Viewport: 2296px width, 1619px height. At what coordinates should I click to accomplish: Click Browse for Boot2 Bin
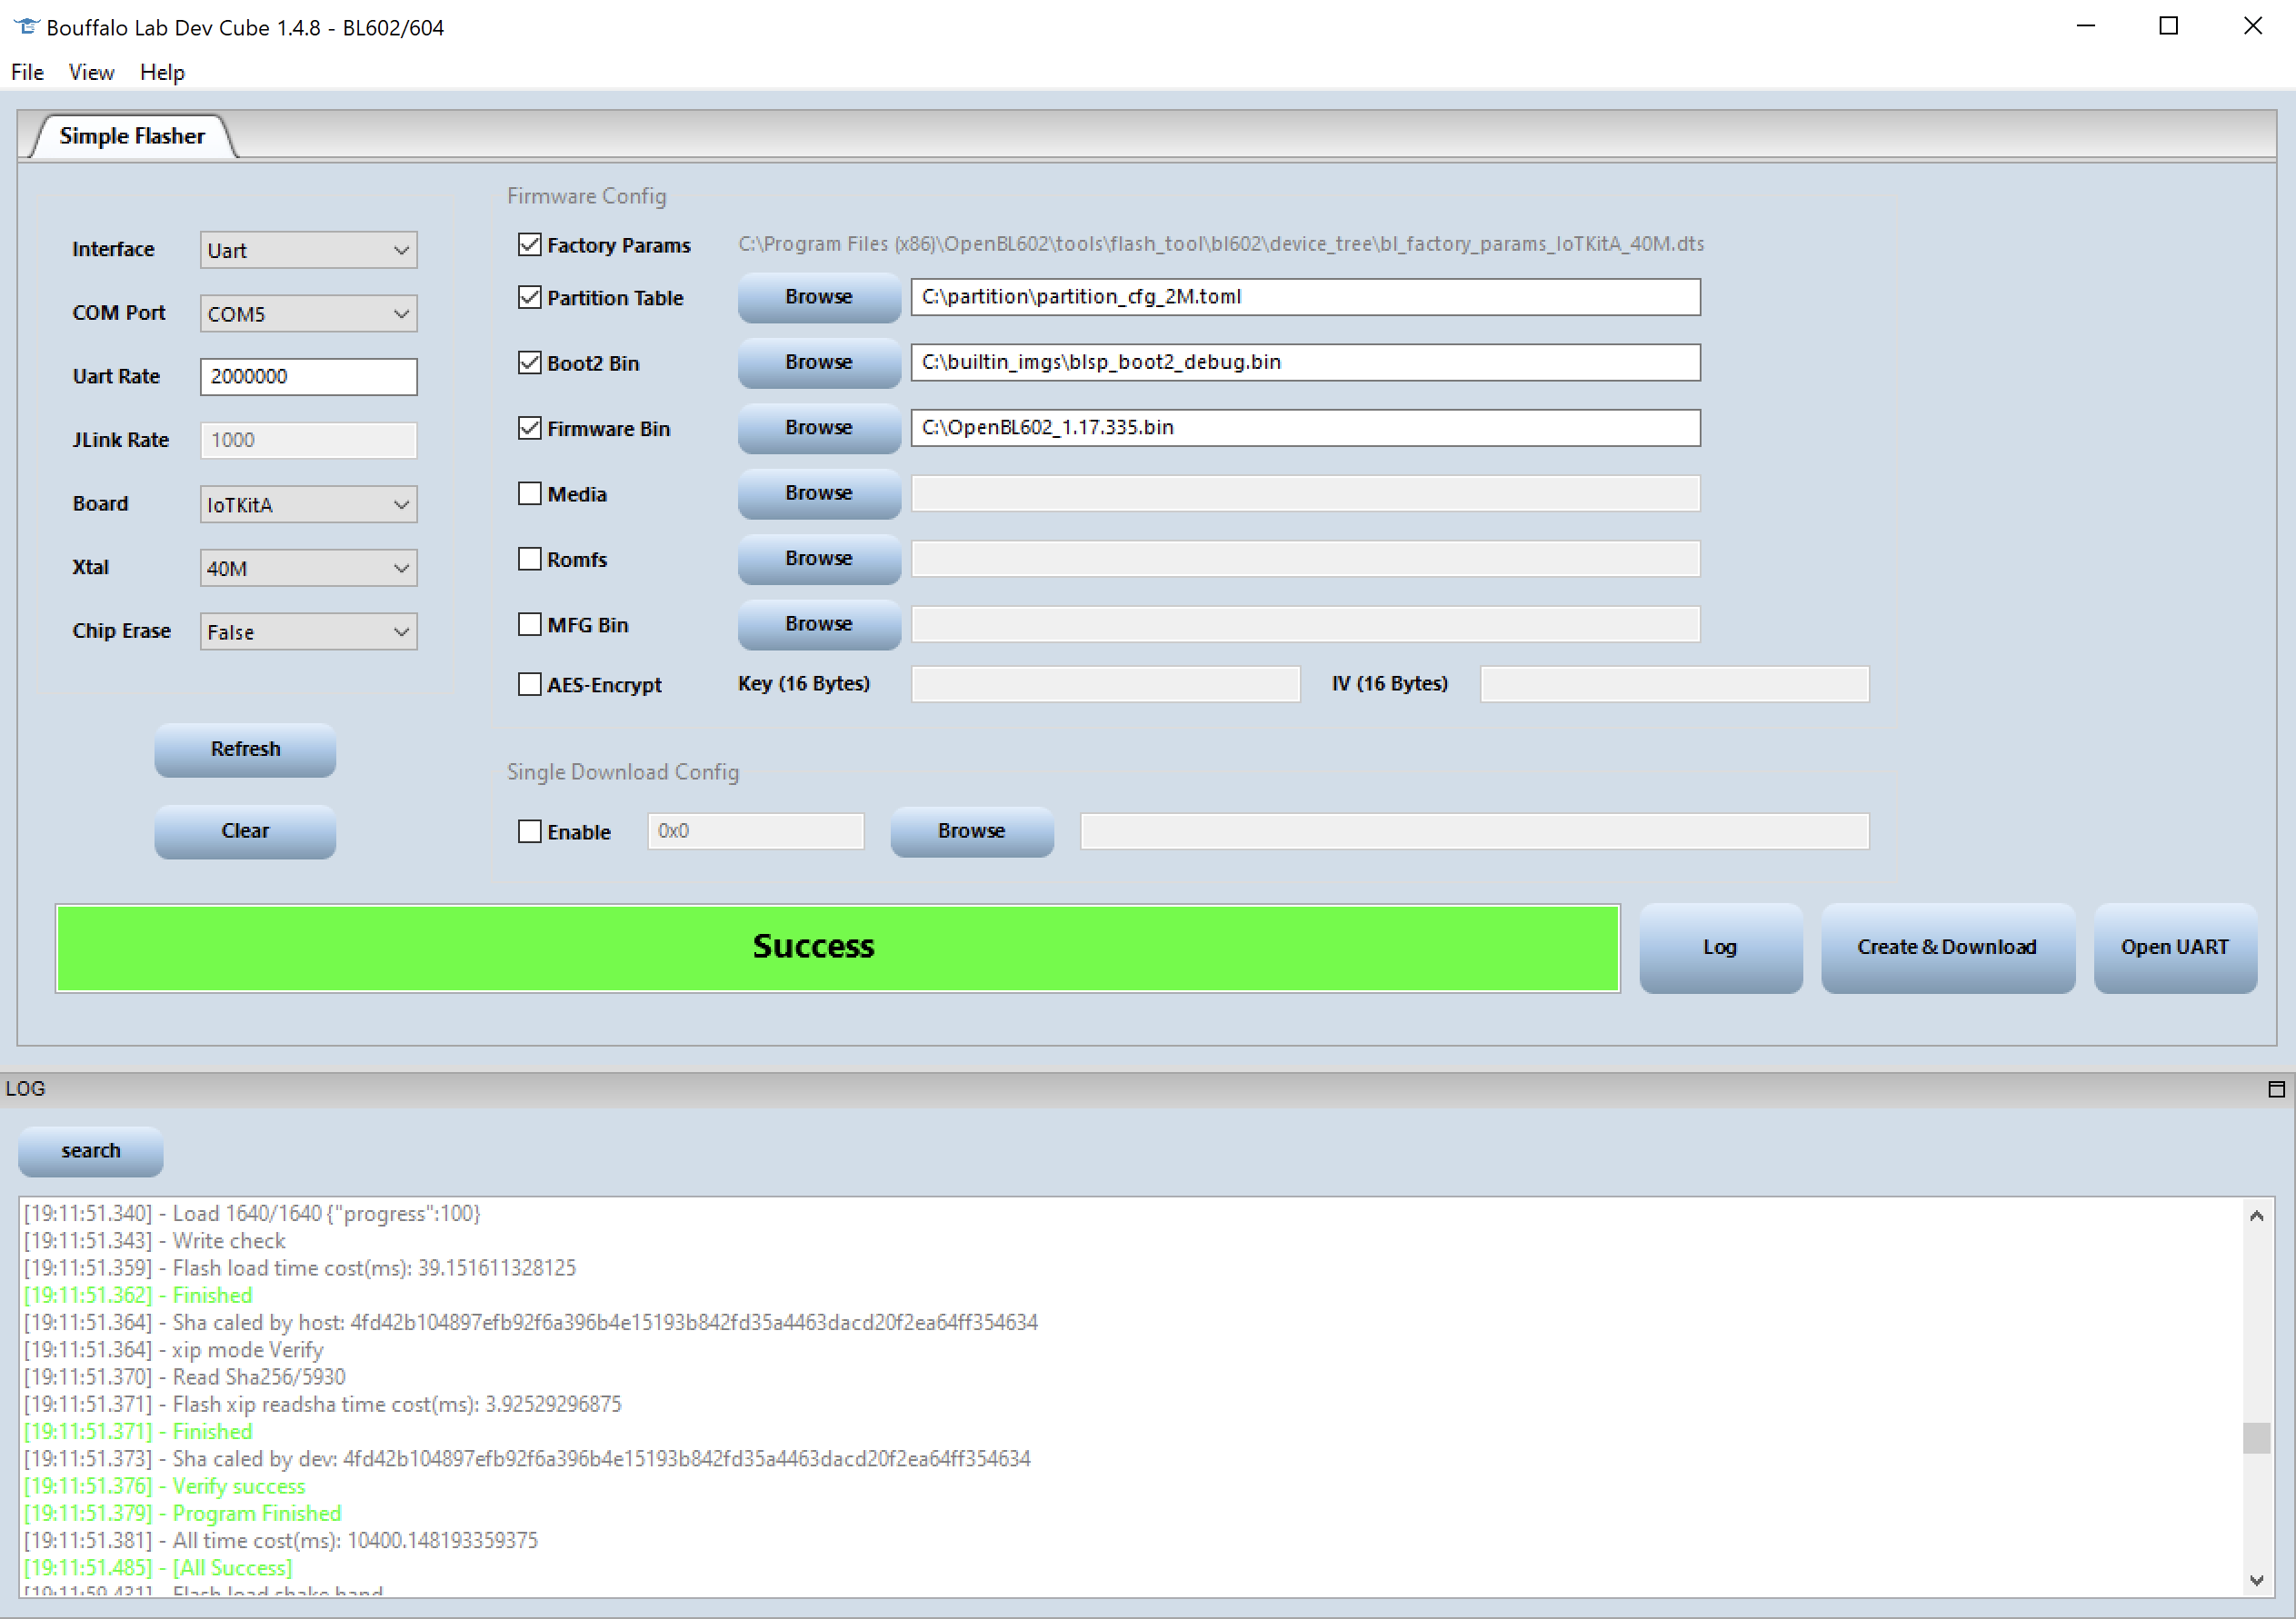point(819,362)
